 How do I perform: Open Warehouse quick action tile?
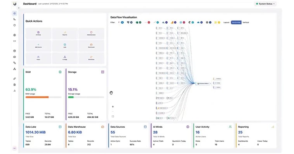pos(91,46)
